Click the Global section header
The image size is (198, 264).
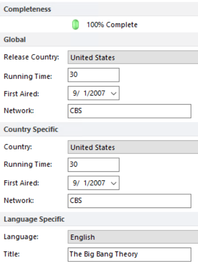[99, 40]
